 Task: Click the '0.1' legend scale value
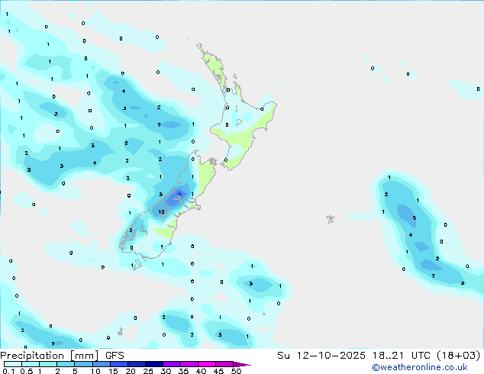[8, 371]
